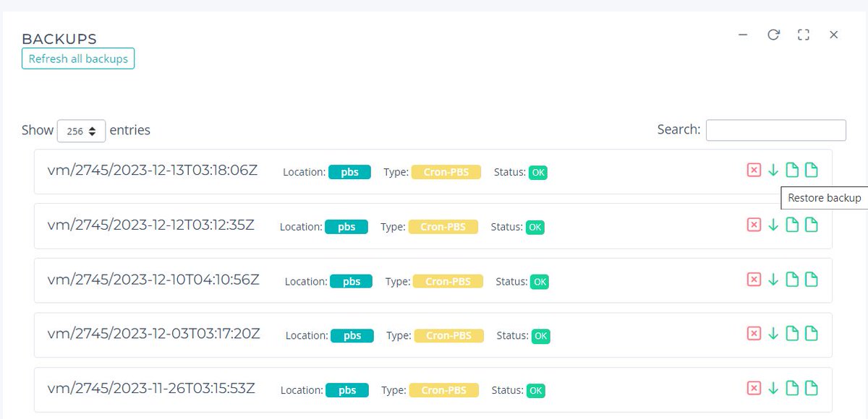Click right file icon for 2023-12-13T03:18:06Z backup

click(812, 170)
